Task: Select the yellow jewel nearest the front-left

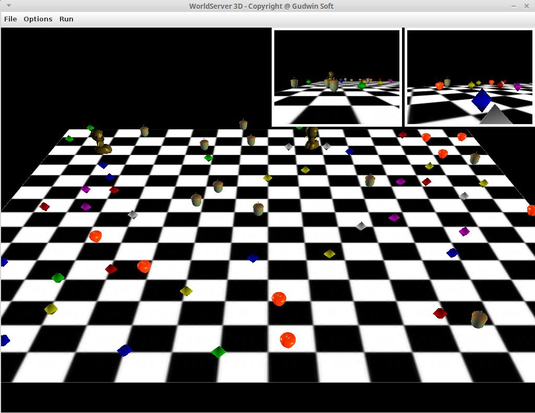Action: pos(51,309)
